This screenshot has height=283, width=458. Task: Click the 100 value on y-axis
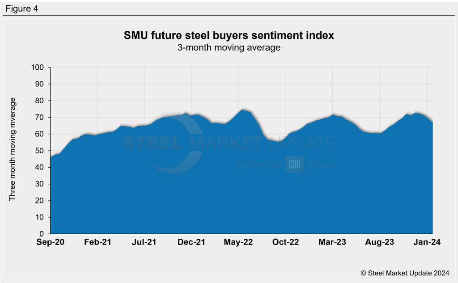click(x=38, y=68)
